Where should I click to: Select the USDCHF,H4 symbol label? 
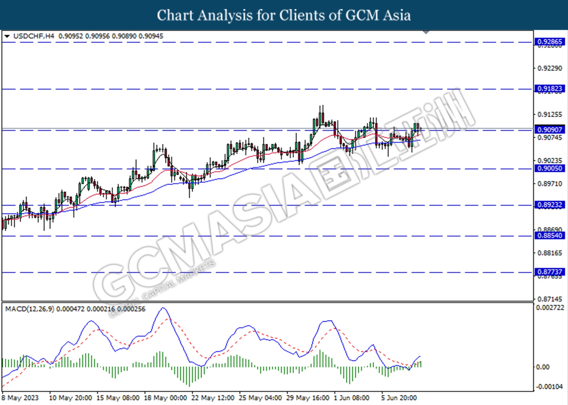[x=34, y=36]
